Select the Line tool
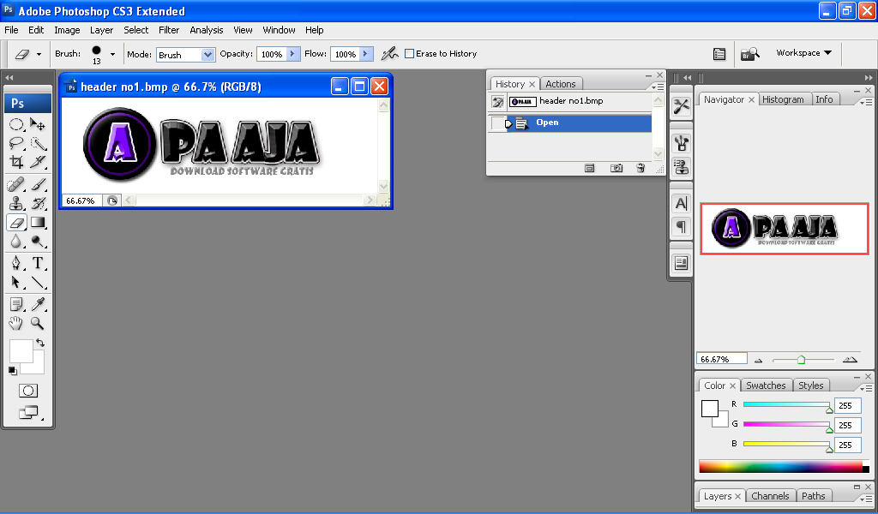The width and height of the screenshot is (878, 514). 38,283
